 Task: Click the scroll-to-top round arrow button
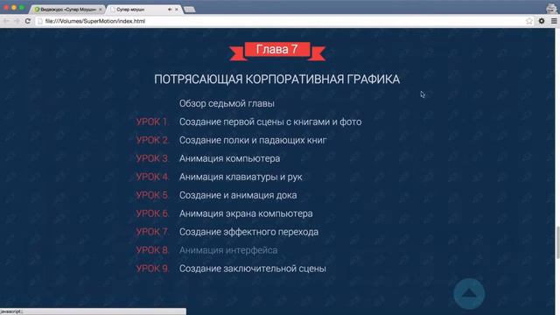[469, 294]
